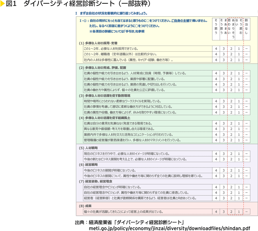Choose 2 for 人材育成に投資 row

click(x=231, y=73)
